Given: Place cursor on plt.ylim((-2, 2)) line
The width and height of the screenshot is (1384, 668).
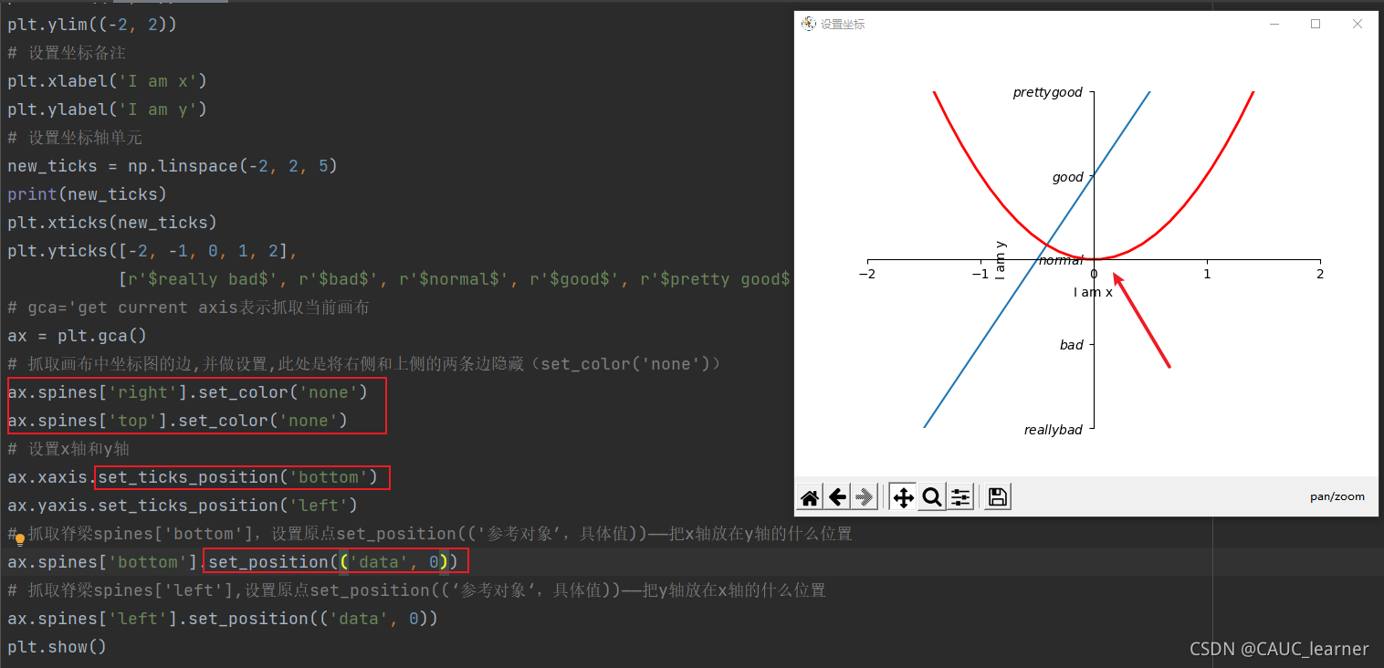Looking at the screenshot, I should click(92, 25).
